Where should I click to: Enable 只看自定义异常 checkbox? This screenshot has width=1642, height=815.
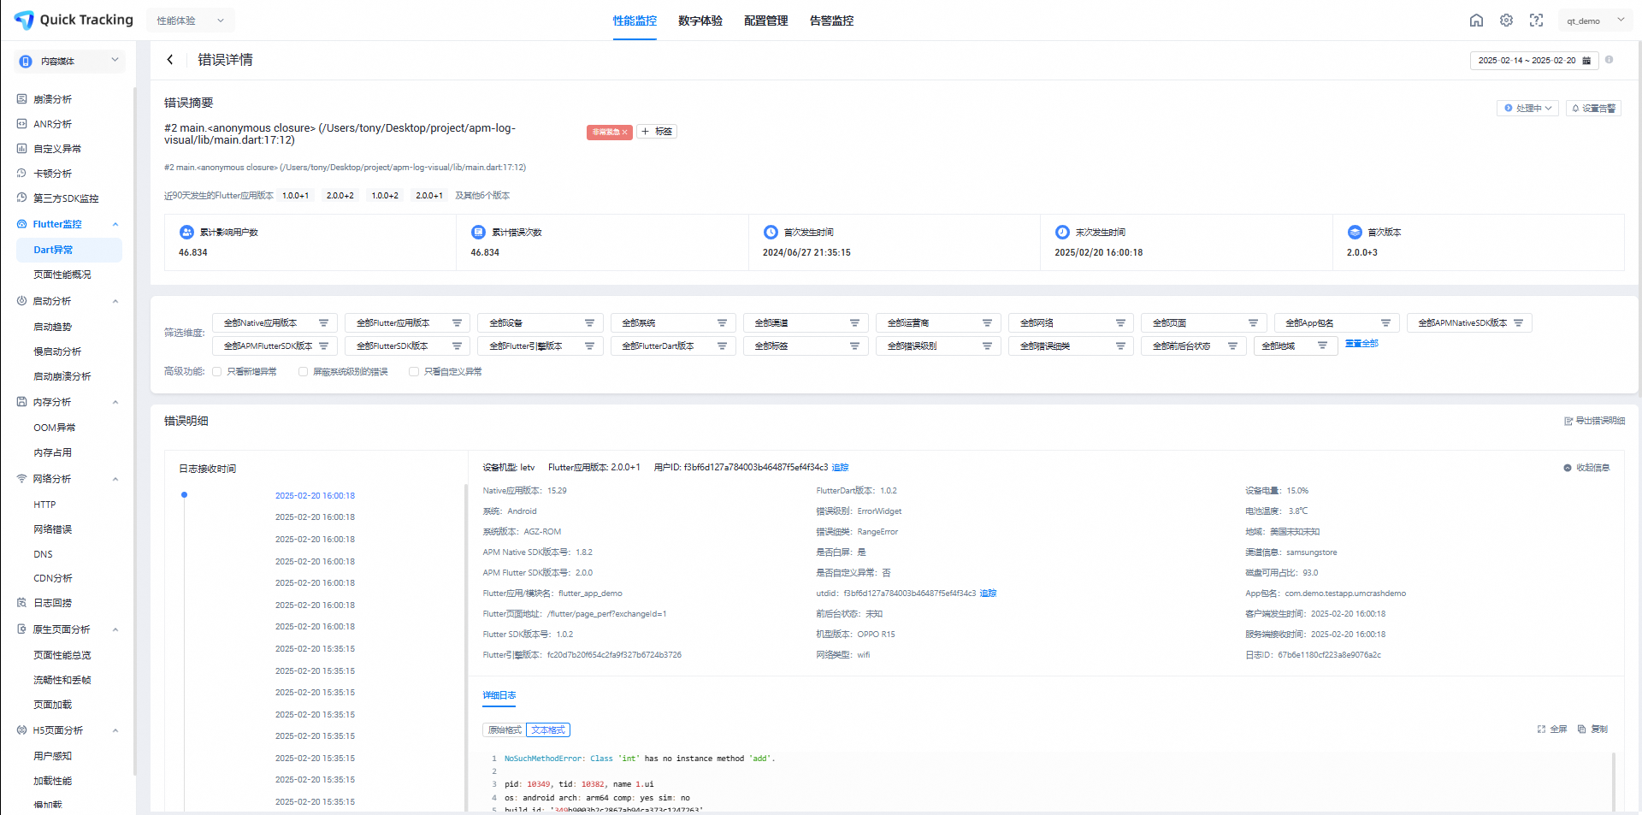pyautogui.click(x=414, y=372)
